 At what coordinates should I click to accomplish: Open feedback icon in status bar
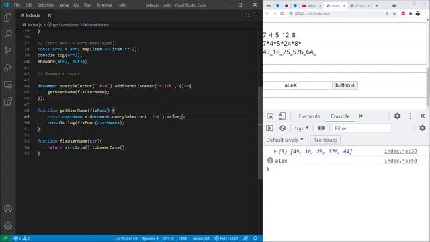(x=246, y=238)
